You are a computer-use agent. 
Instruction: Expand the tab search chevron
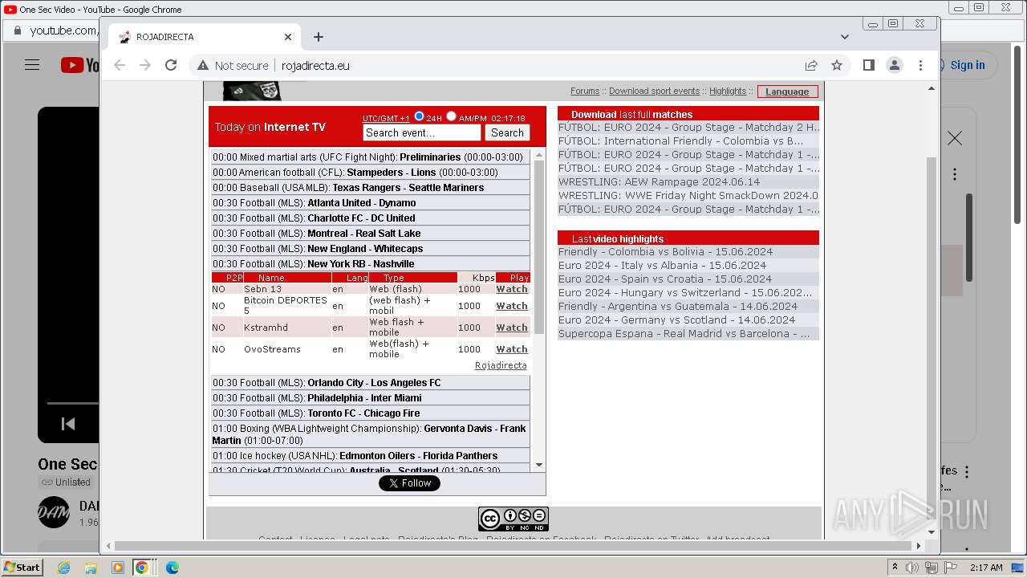pyautogui.click(x=845, y=37)
